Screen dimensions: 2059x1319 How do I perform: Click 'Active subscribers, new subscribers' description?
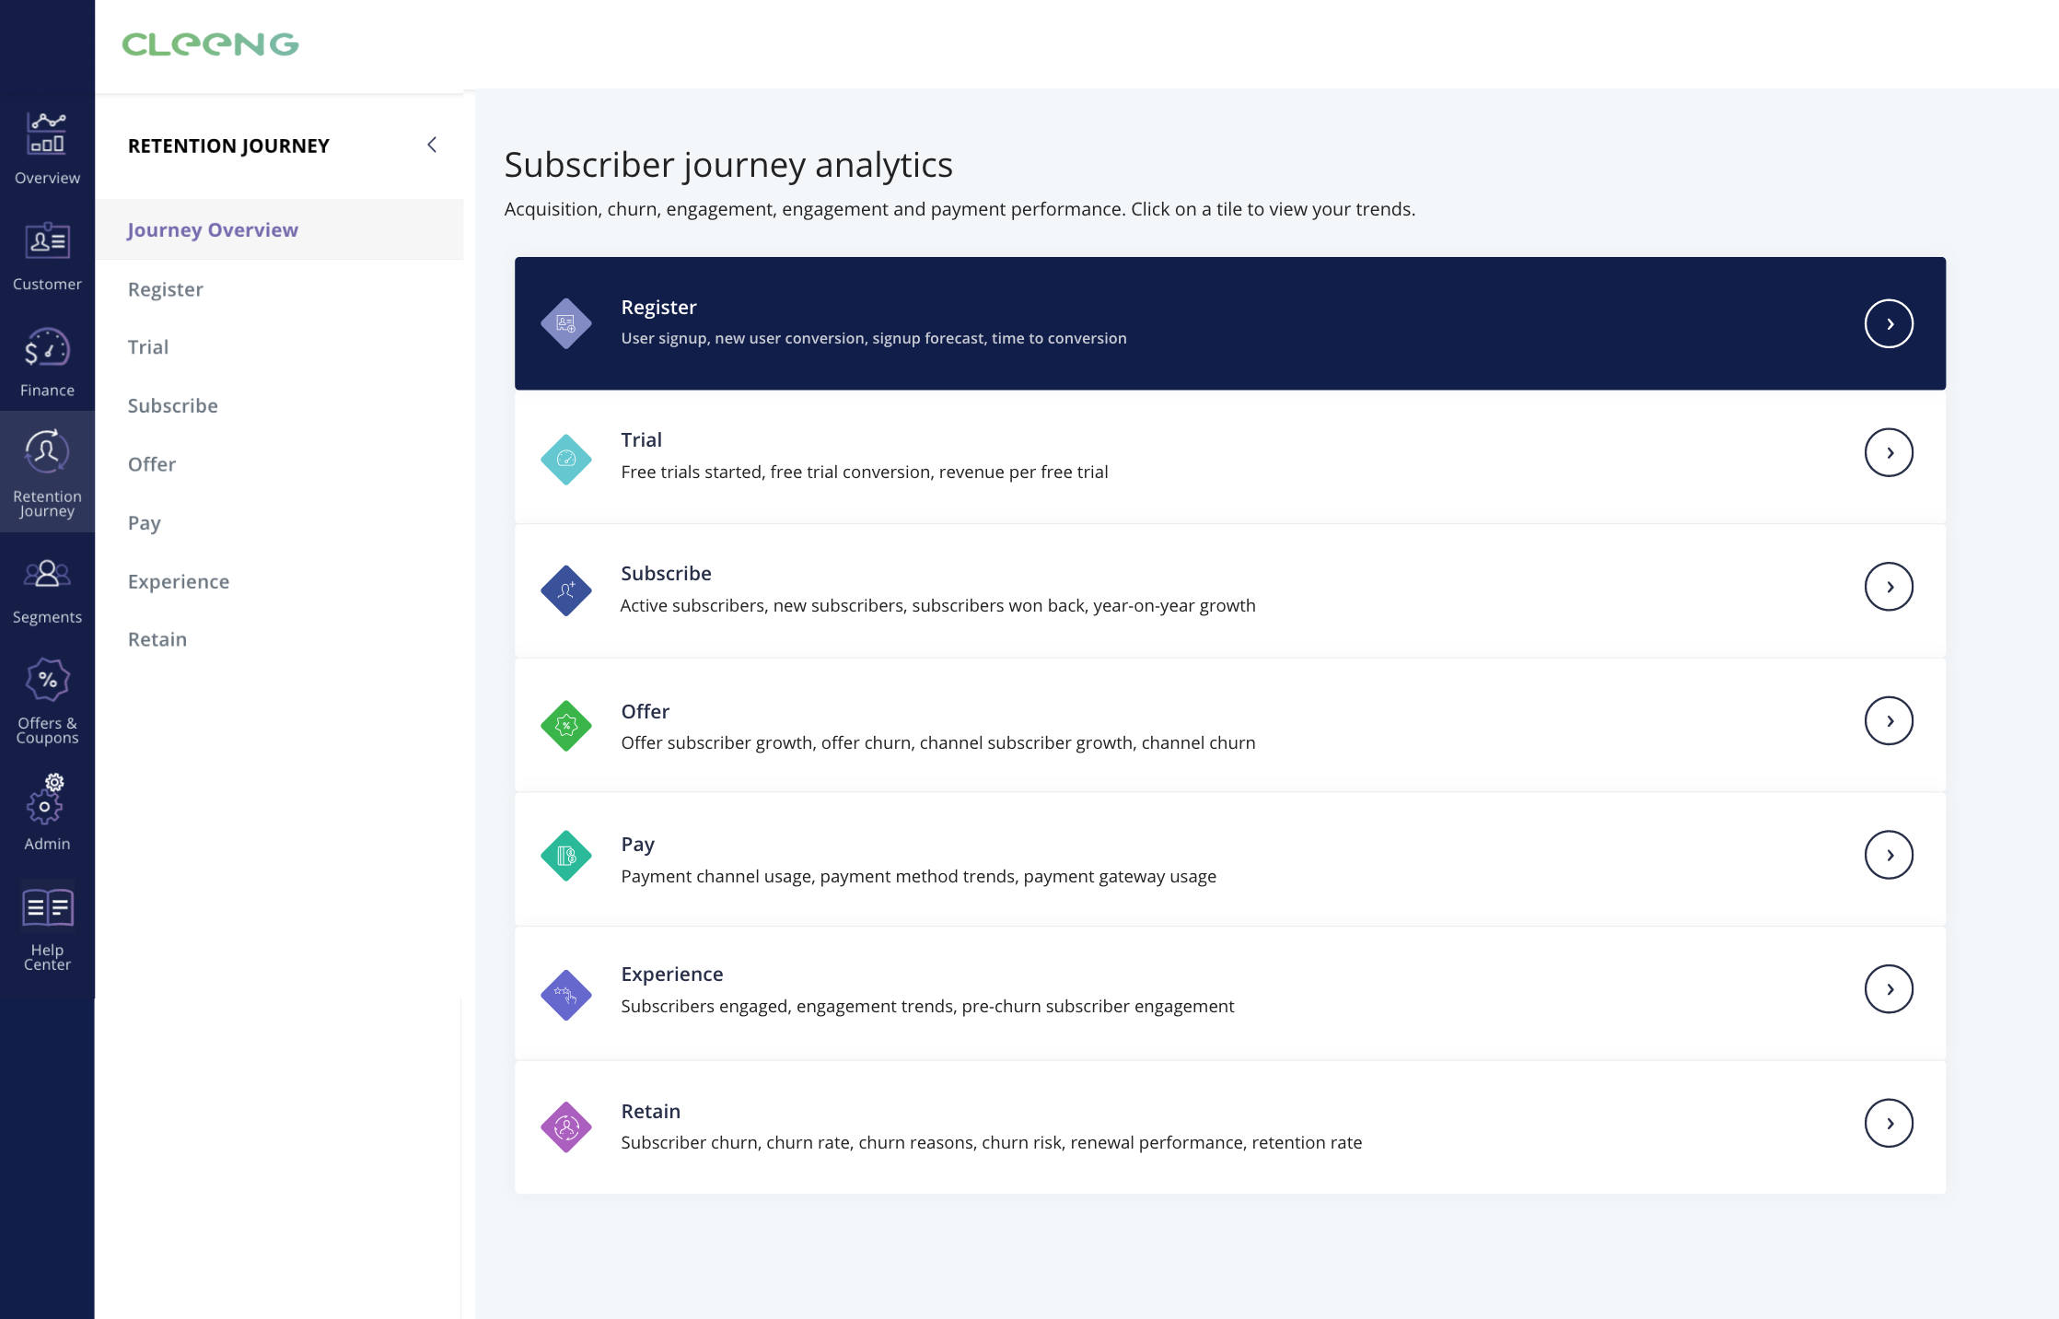pos(937,605)
